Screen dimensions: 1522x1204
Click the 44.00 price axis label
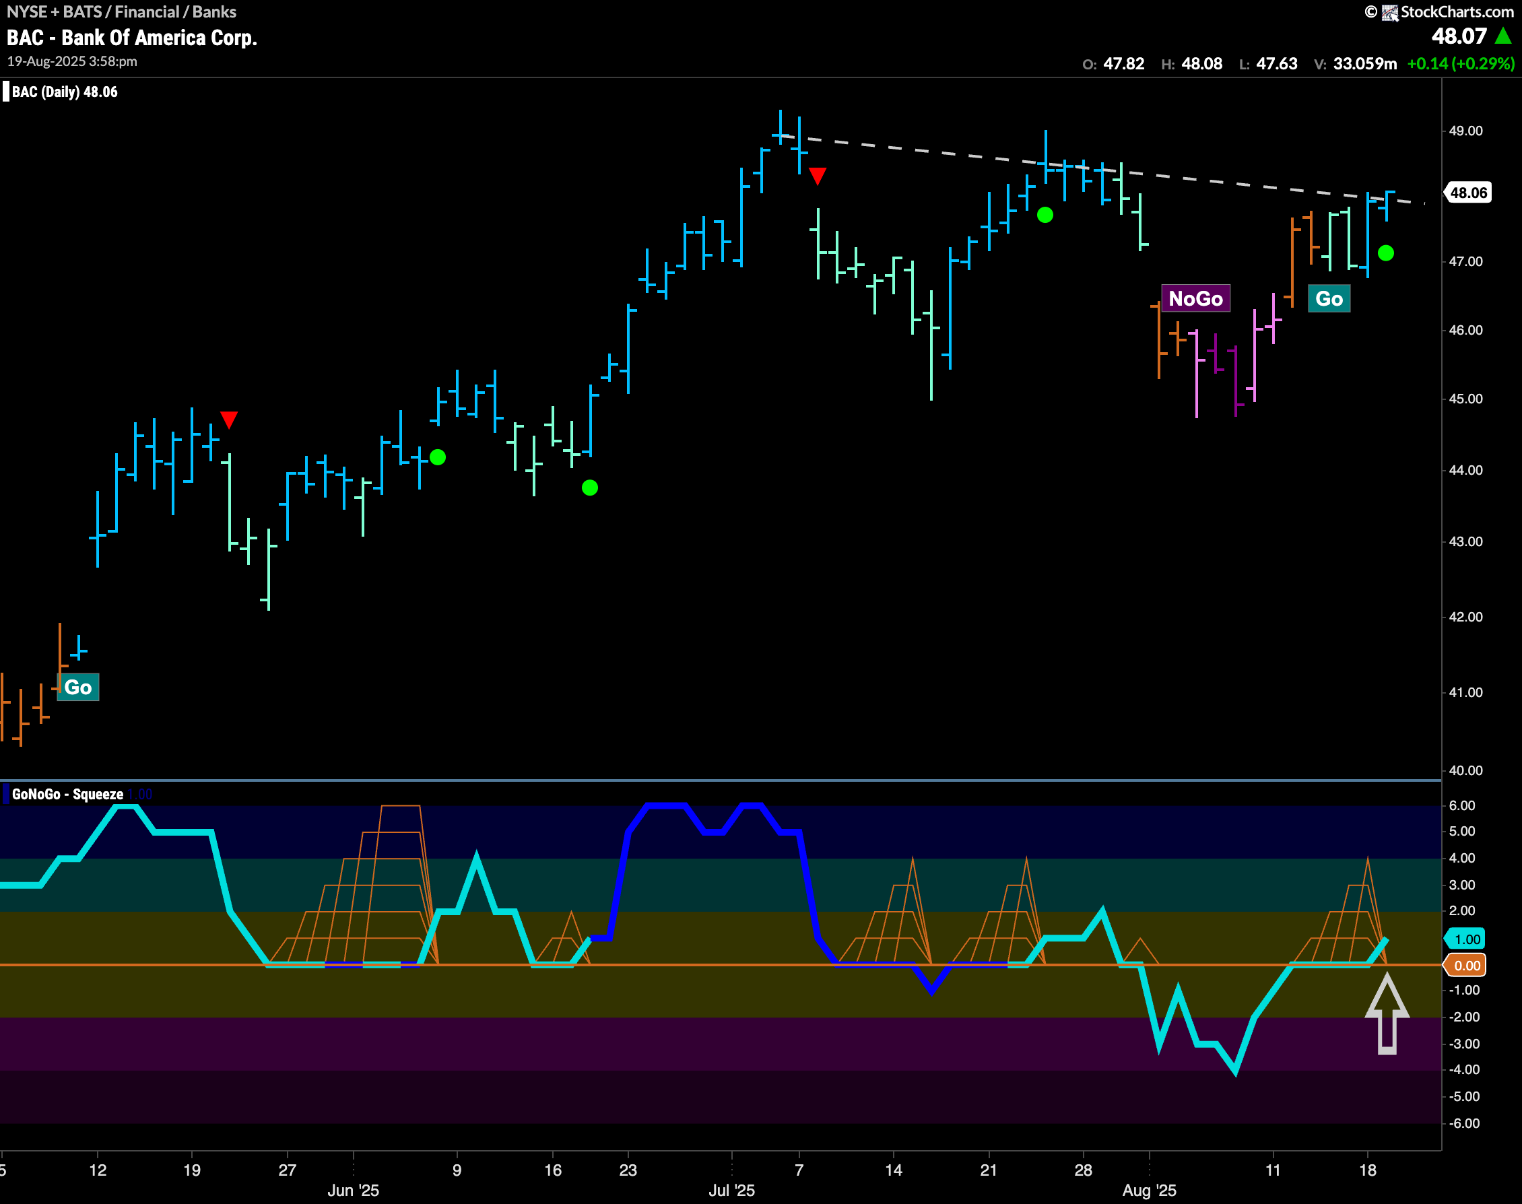pos(1465,470)
